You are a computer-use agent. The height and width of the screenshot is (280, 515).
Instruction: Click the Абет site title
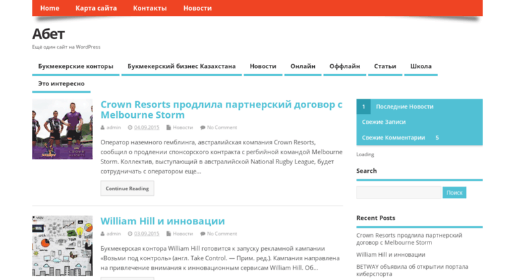point(48,34)
